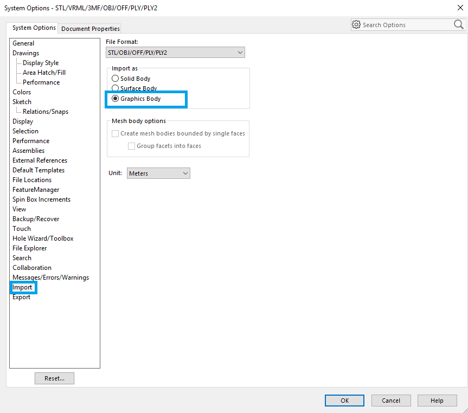The height and width of the screenshot is (413, 468).
Task: Switch to the System Options tab
Action: [x=34, y=28]
